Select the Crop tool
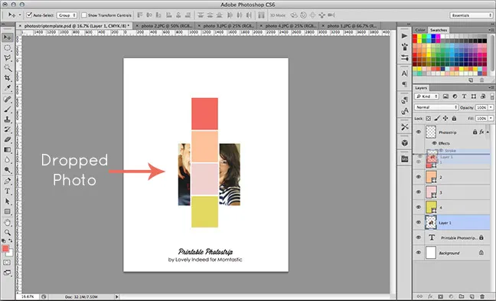 8,78
